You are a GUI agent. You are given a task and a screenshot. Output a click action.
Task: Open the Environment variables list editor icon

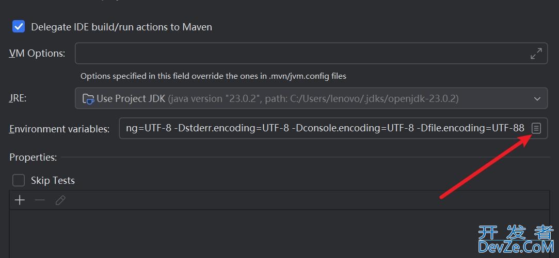[536, 128]
